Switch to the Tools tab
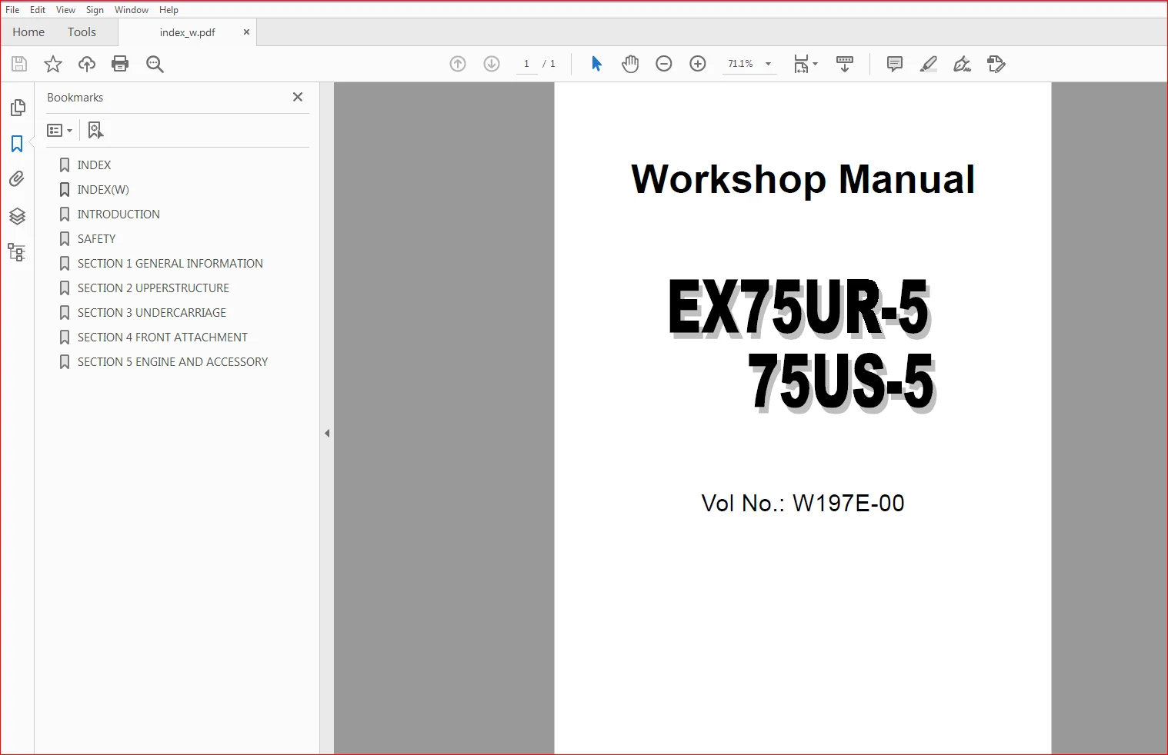The height and width of the screenshot is (755, 1168). click(82, 32)
